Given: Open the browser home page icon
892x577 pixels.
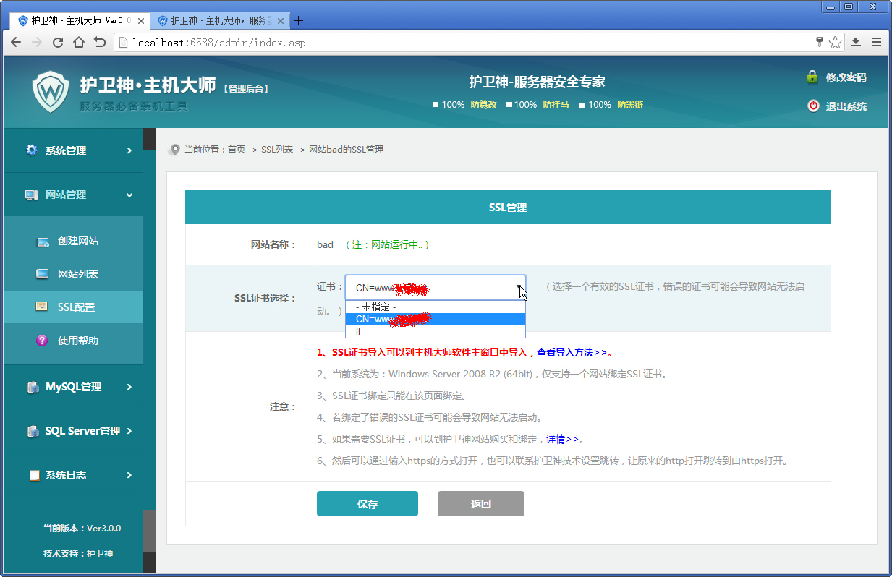Looking at the screenshot, I should (x=79, y=43).
